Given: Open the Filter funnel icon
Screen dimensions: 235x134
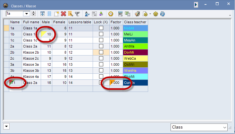Looking at the screenshot, I should coord(77,14).
